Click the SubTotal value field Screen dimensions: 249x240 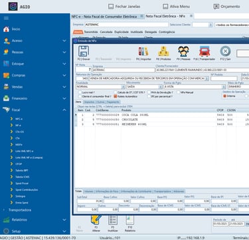click(90, 201)
